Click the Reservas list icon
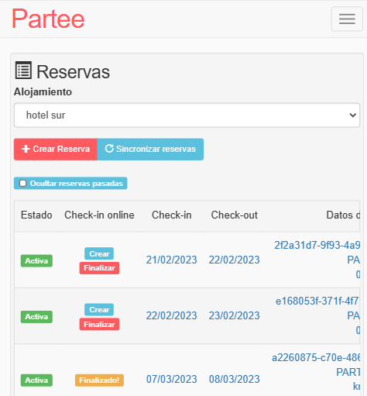Screen dimensions: 367x396 point(23,71)
